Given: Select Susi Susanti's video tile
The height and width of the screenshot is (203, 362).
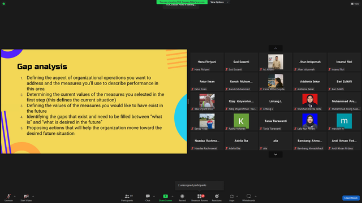Looking at the screenshot, I should 241,62.
